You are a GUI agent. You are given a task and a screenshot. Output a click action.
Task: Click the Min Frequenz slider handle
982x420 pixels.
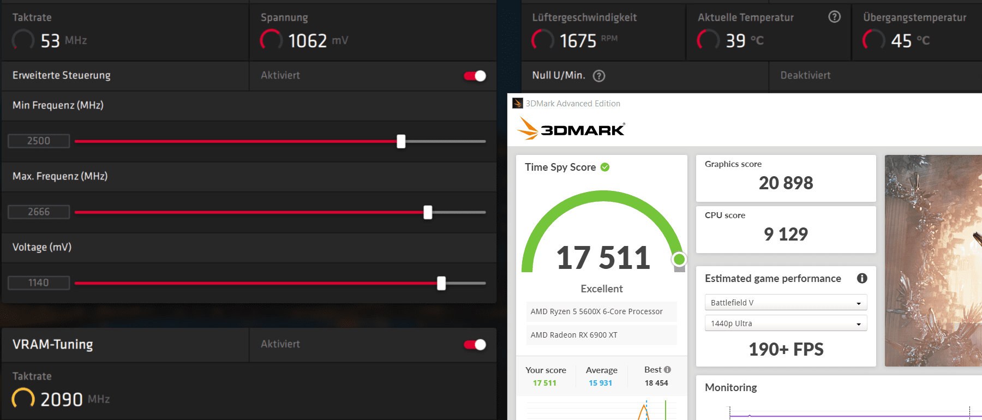[401, 141]
